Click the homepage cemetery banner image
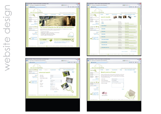161x114 pixels. coord(57,21)
